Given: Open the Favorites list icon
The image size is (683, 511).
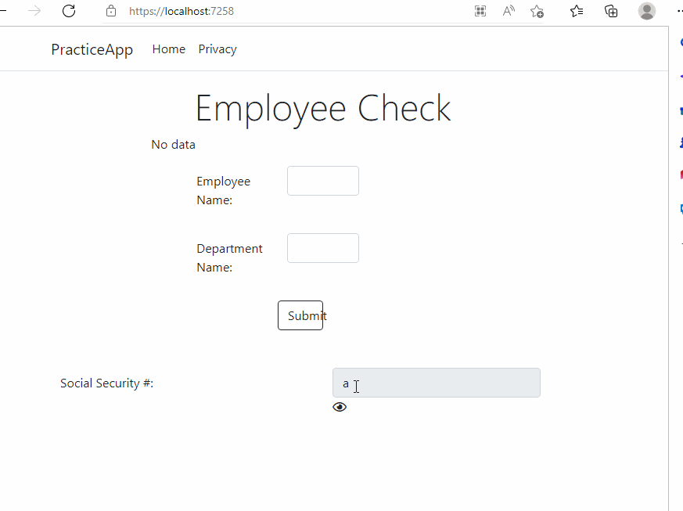Looking at the screenshot, I should [x=577, y=11].
